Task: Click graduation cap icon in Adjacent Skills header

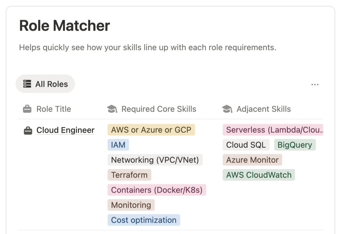Action: [x=227, y=109]
